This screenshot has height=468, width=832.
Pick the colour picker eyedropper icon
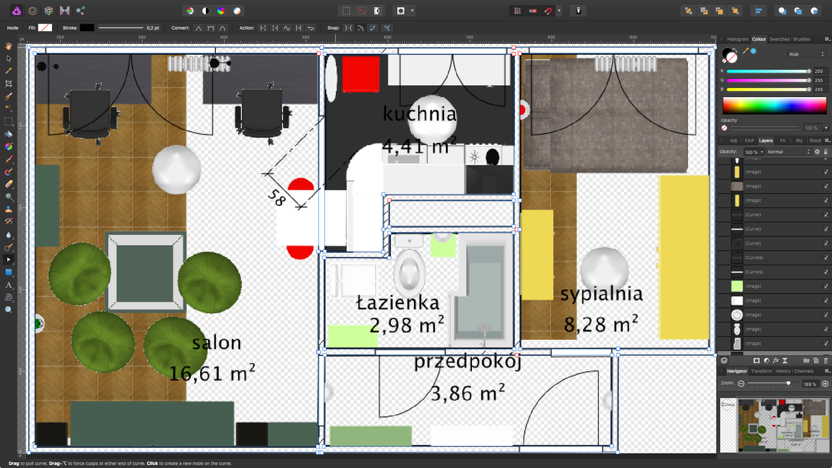pos(746,51)
